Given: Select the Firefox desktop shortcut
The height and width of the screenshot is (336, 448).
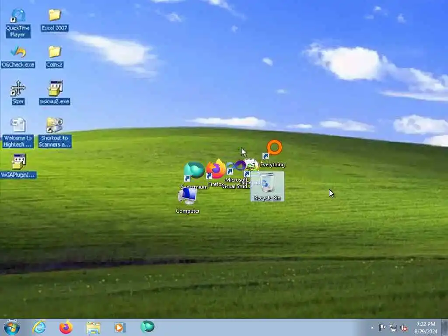Looking at the screenshot, I should point(216,172).
